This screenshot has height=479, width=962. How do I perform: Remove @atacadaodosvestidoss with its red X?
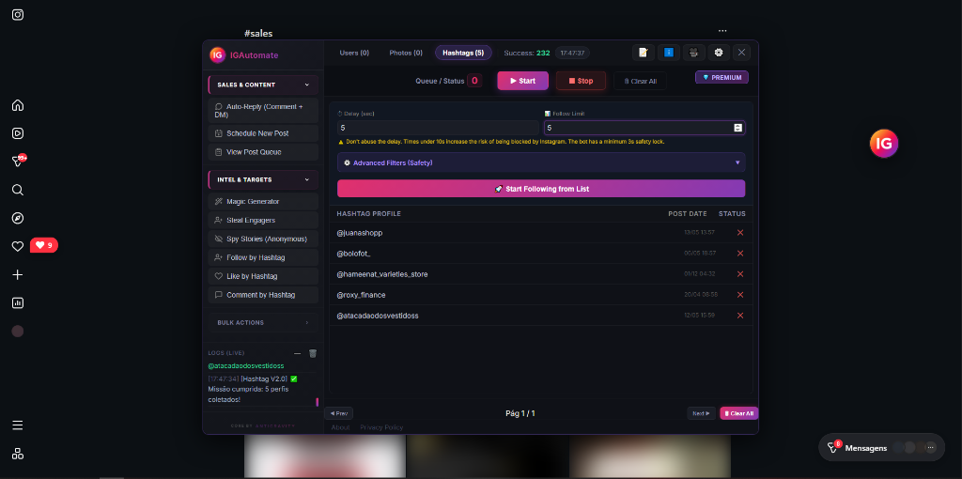[x=740, y=316]
